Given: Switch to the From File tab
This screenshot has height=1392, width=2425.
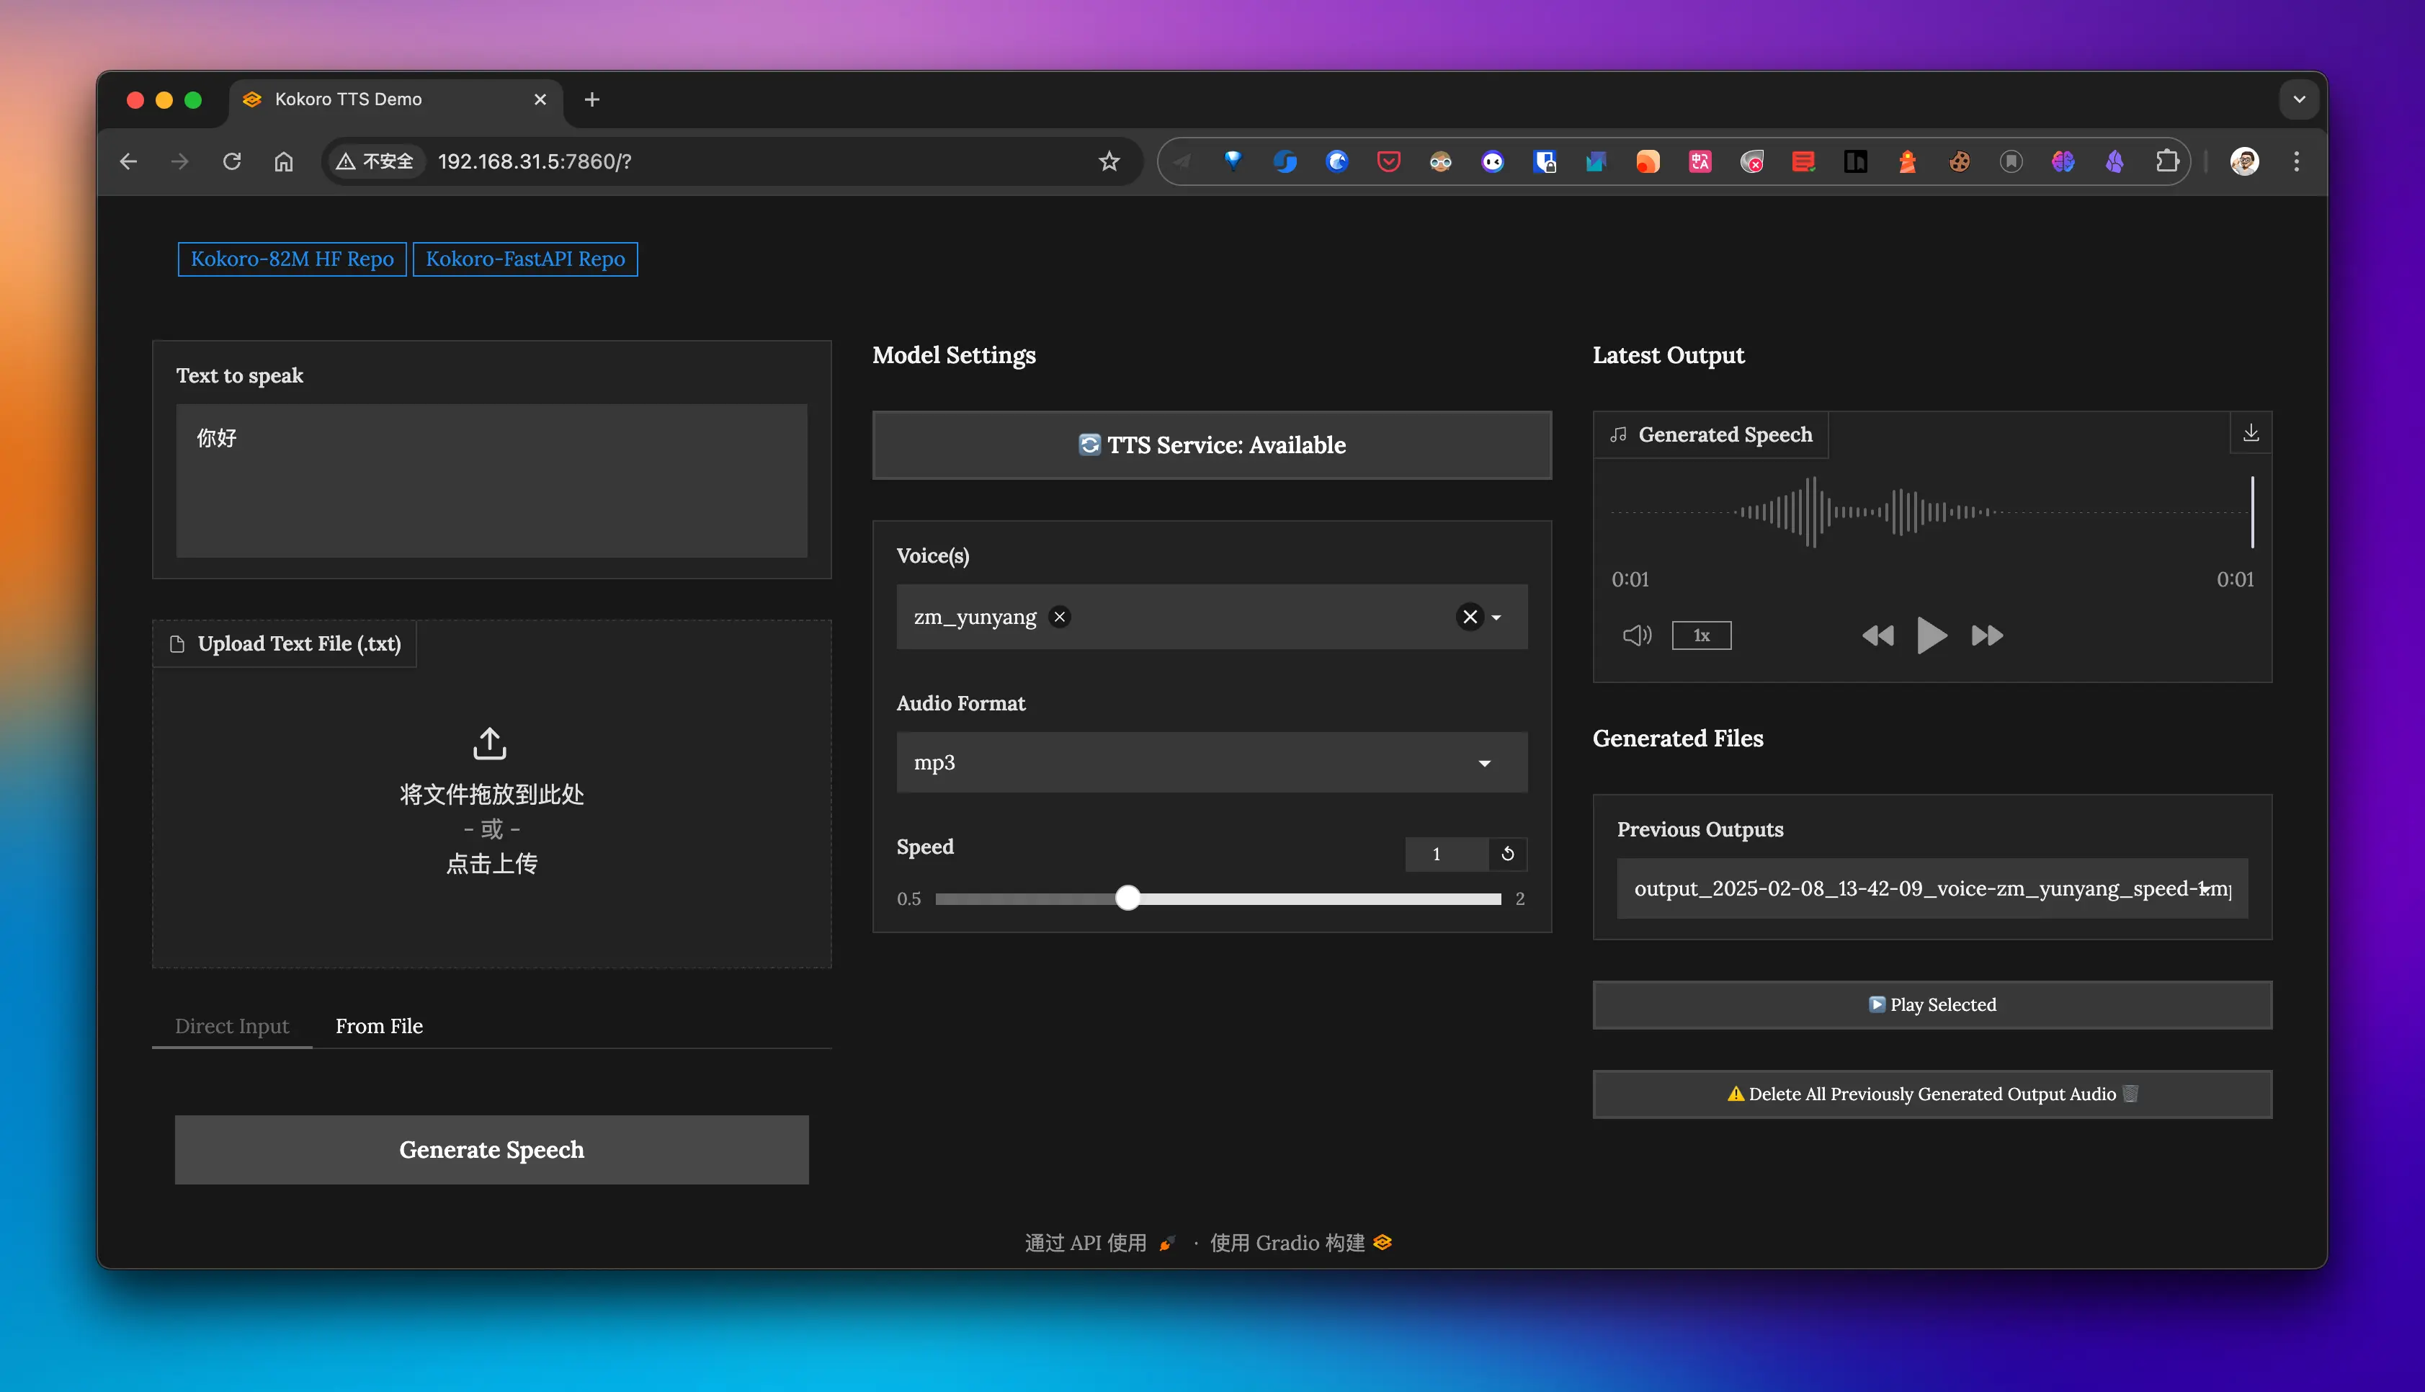Looking at the screenshot, I should [378, 1026].
